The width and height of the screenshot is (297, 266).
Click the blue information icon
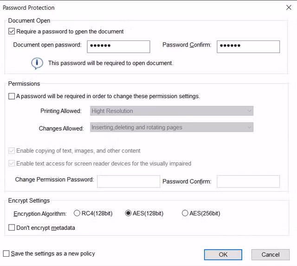37,63
